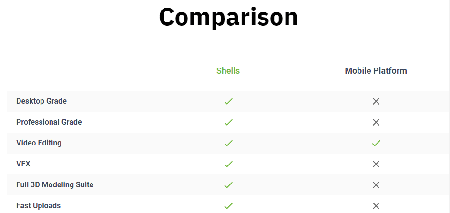Select the Desktop Grade row label
Screen dimensions: 450x213
tap(41, 101)
